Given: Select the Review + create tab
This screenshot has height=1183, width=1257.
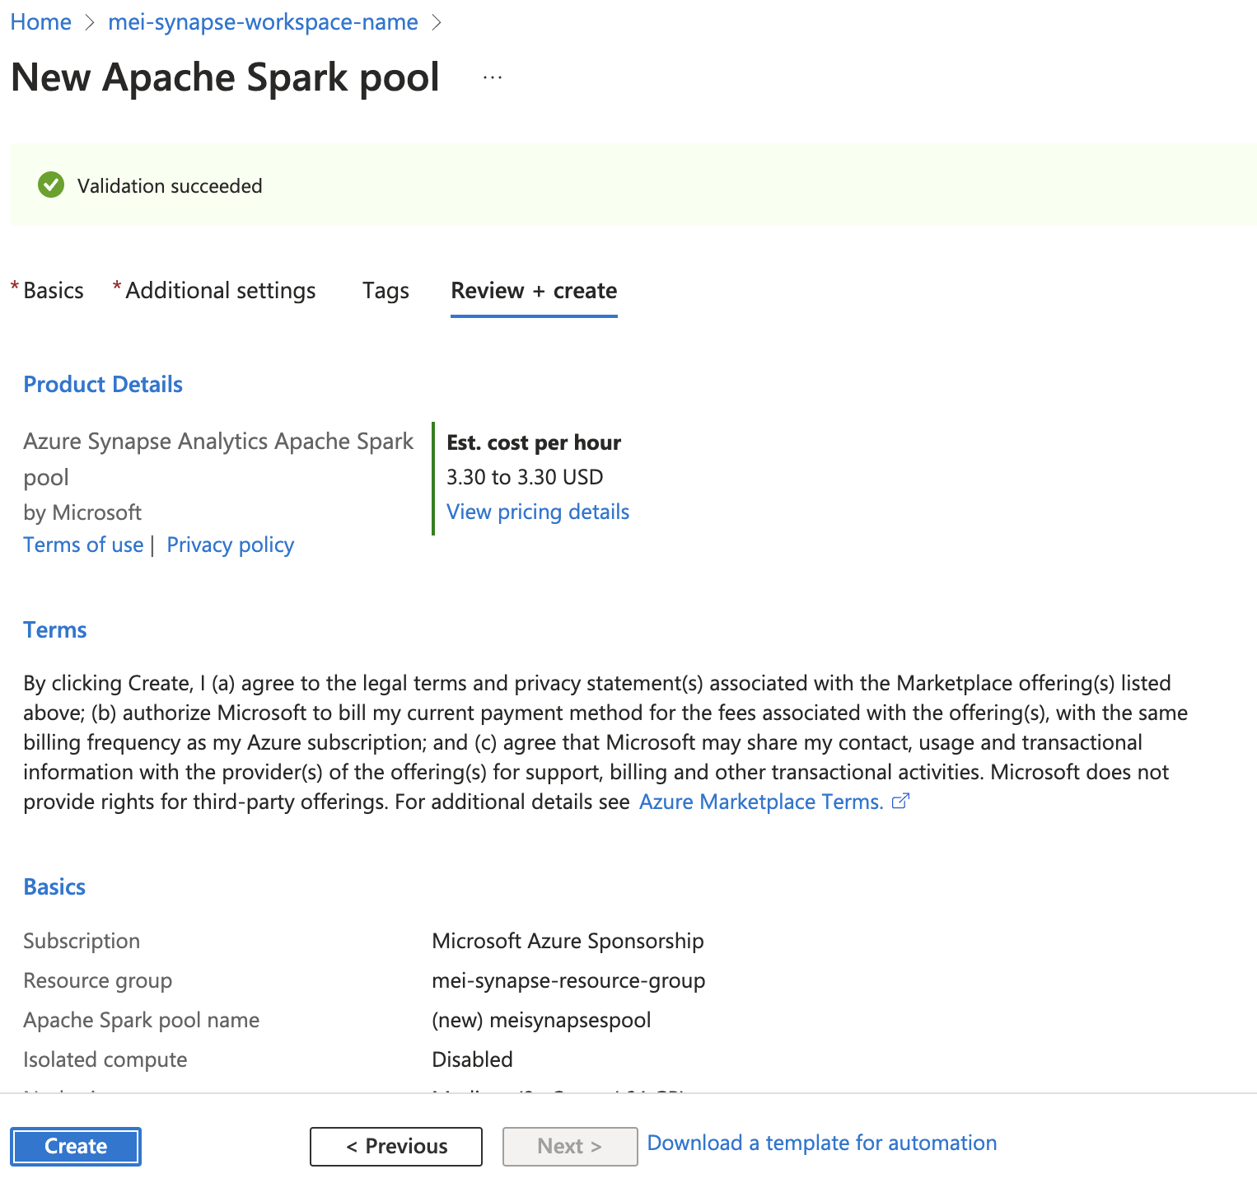Looking at the screenshot, I should (x=534, y=290).
